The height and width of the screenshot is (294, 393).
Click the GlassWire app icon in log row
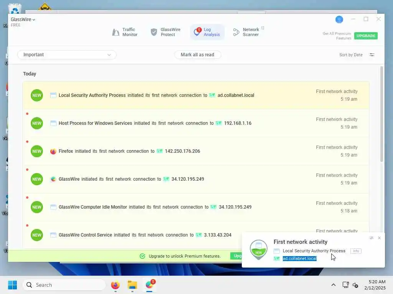(x=53, y=179)
